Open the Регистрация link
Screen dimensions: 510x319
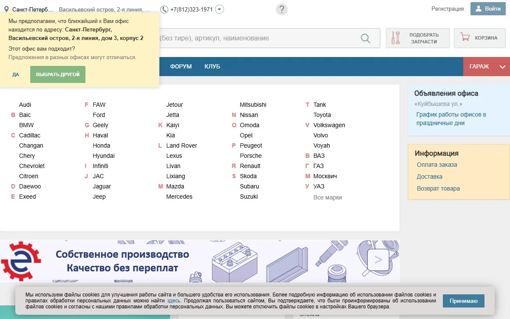(448, 9)
